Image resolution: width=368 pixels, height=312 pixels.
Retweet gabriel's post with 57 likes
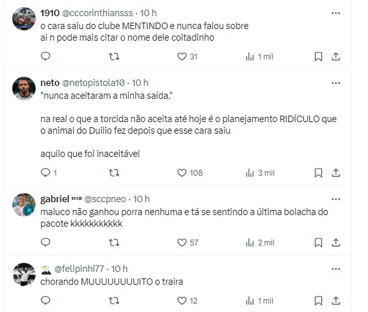[x=114, y=243]
